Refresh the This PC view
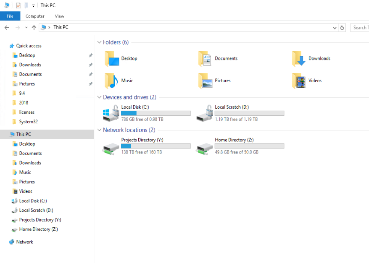369x263 pixels. click(342, 28)
